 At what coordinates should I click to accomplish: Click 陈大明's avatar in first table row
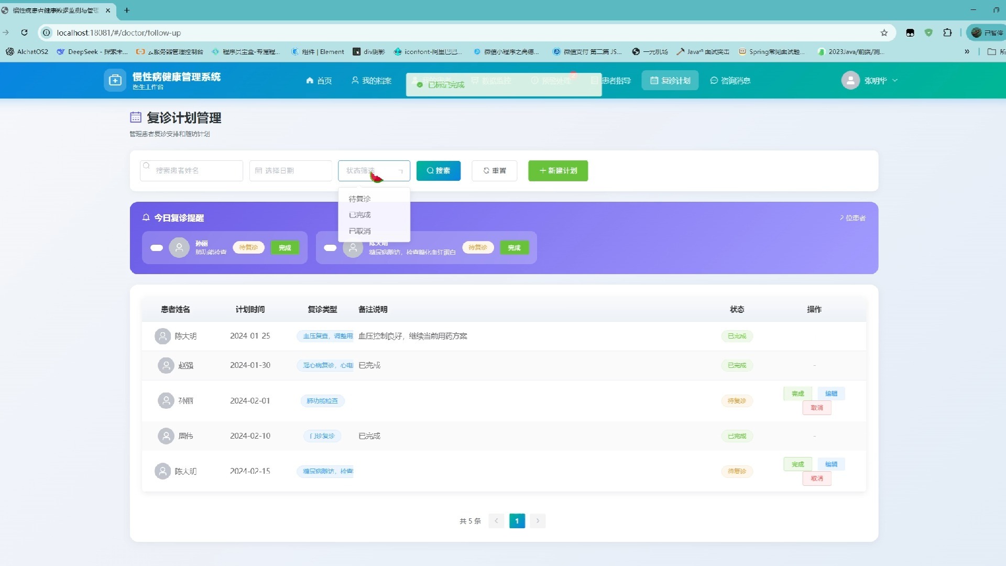point(162,336)
